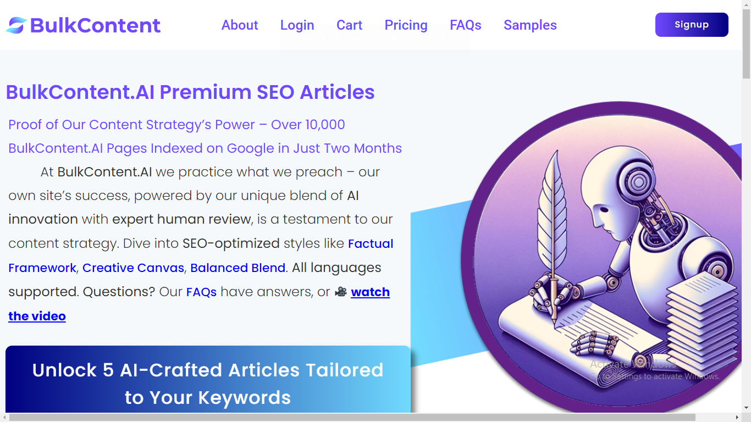Click the Unlock 5 AI-Crafted Articles banner
This screenshot has width=751, height=422.
point(208,383)
